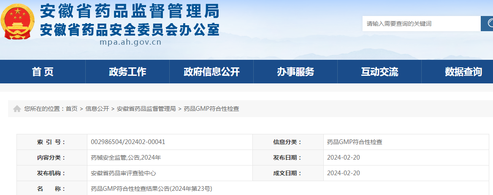Viewport: 493px width, 195px height.
Task: Open the 政府信息公开 navigation menu
Action: point(211,72)
